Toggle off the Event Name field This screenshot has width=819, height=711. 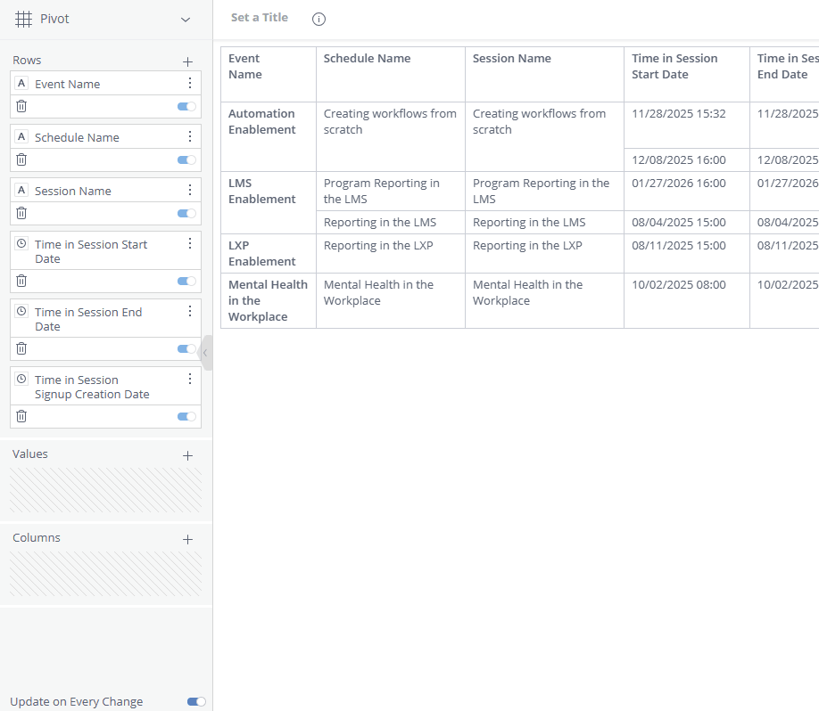point(186,106)
